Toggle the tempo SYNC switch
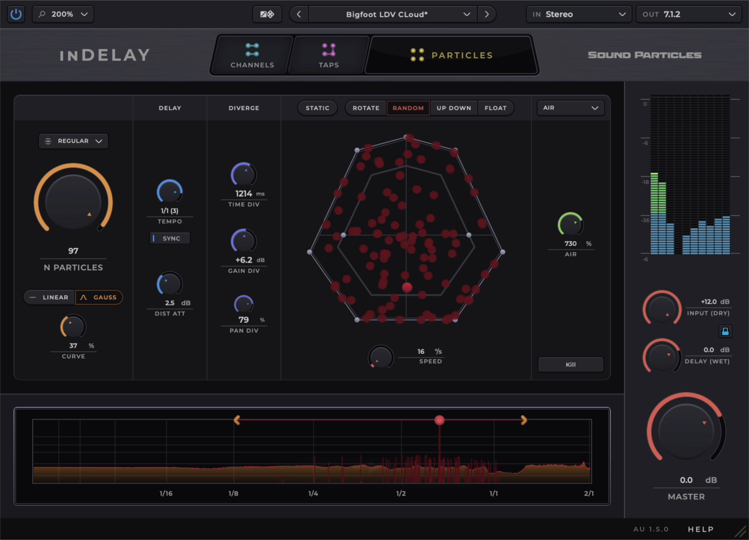This screenshot has height=540, width=749. click(170, 239)
